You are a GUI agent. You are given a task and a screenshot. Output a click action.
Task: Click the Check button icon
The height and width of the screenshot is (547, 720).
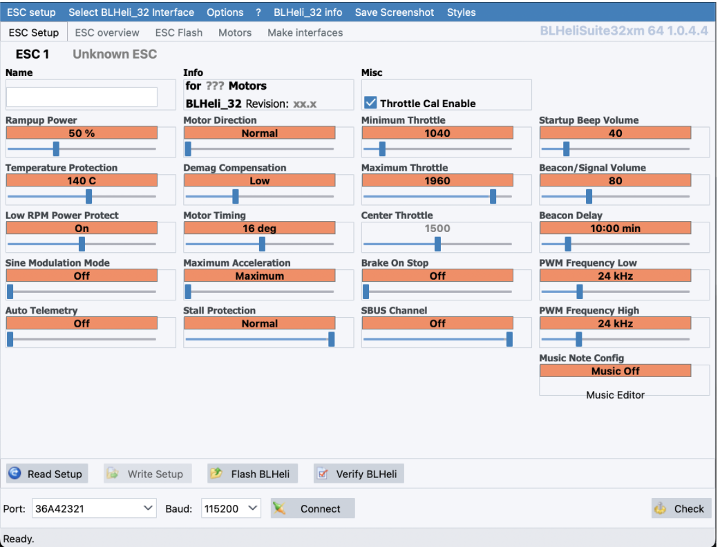(661, 509)
